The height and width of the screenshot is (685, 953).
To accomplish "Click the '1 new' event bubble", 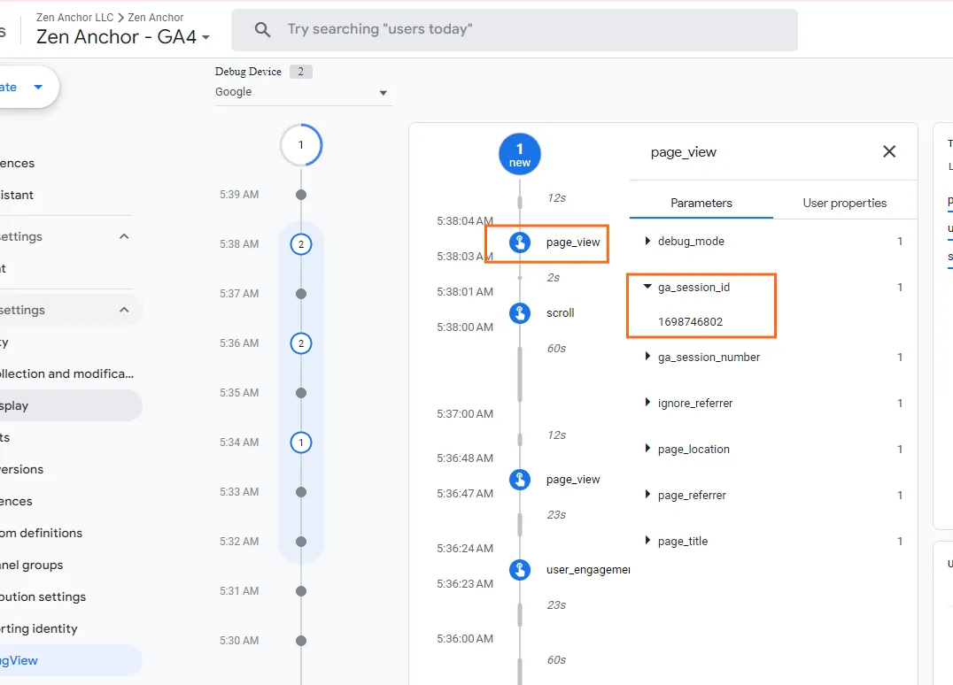I will (520, 154).
